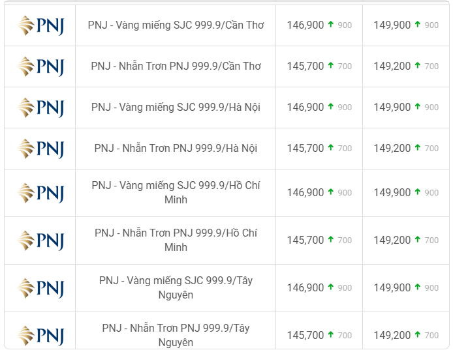Image resolution: width=453 pixels, height=350 pixels.
Task: Click PNJ logo in Vàng miếng SJC Cần Thơ row
Action: coord(40,25)
